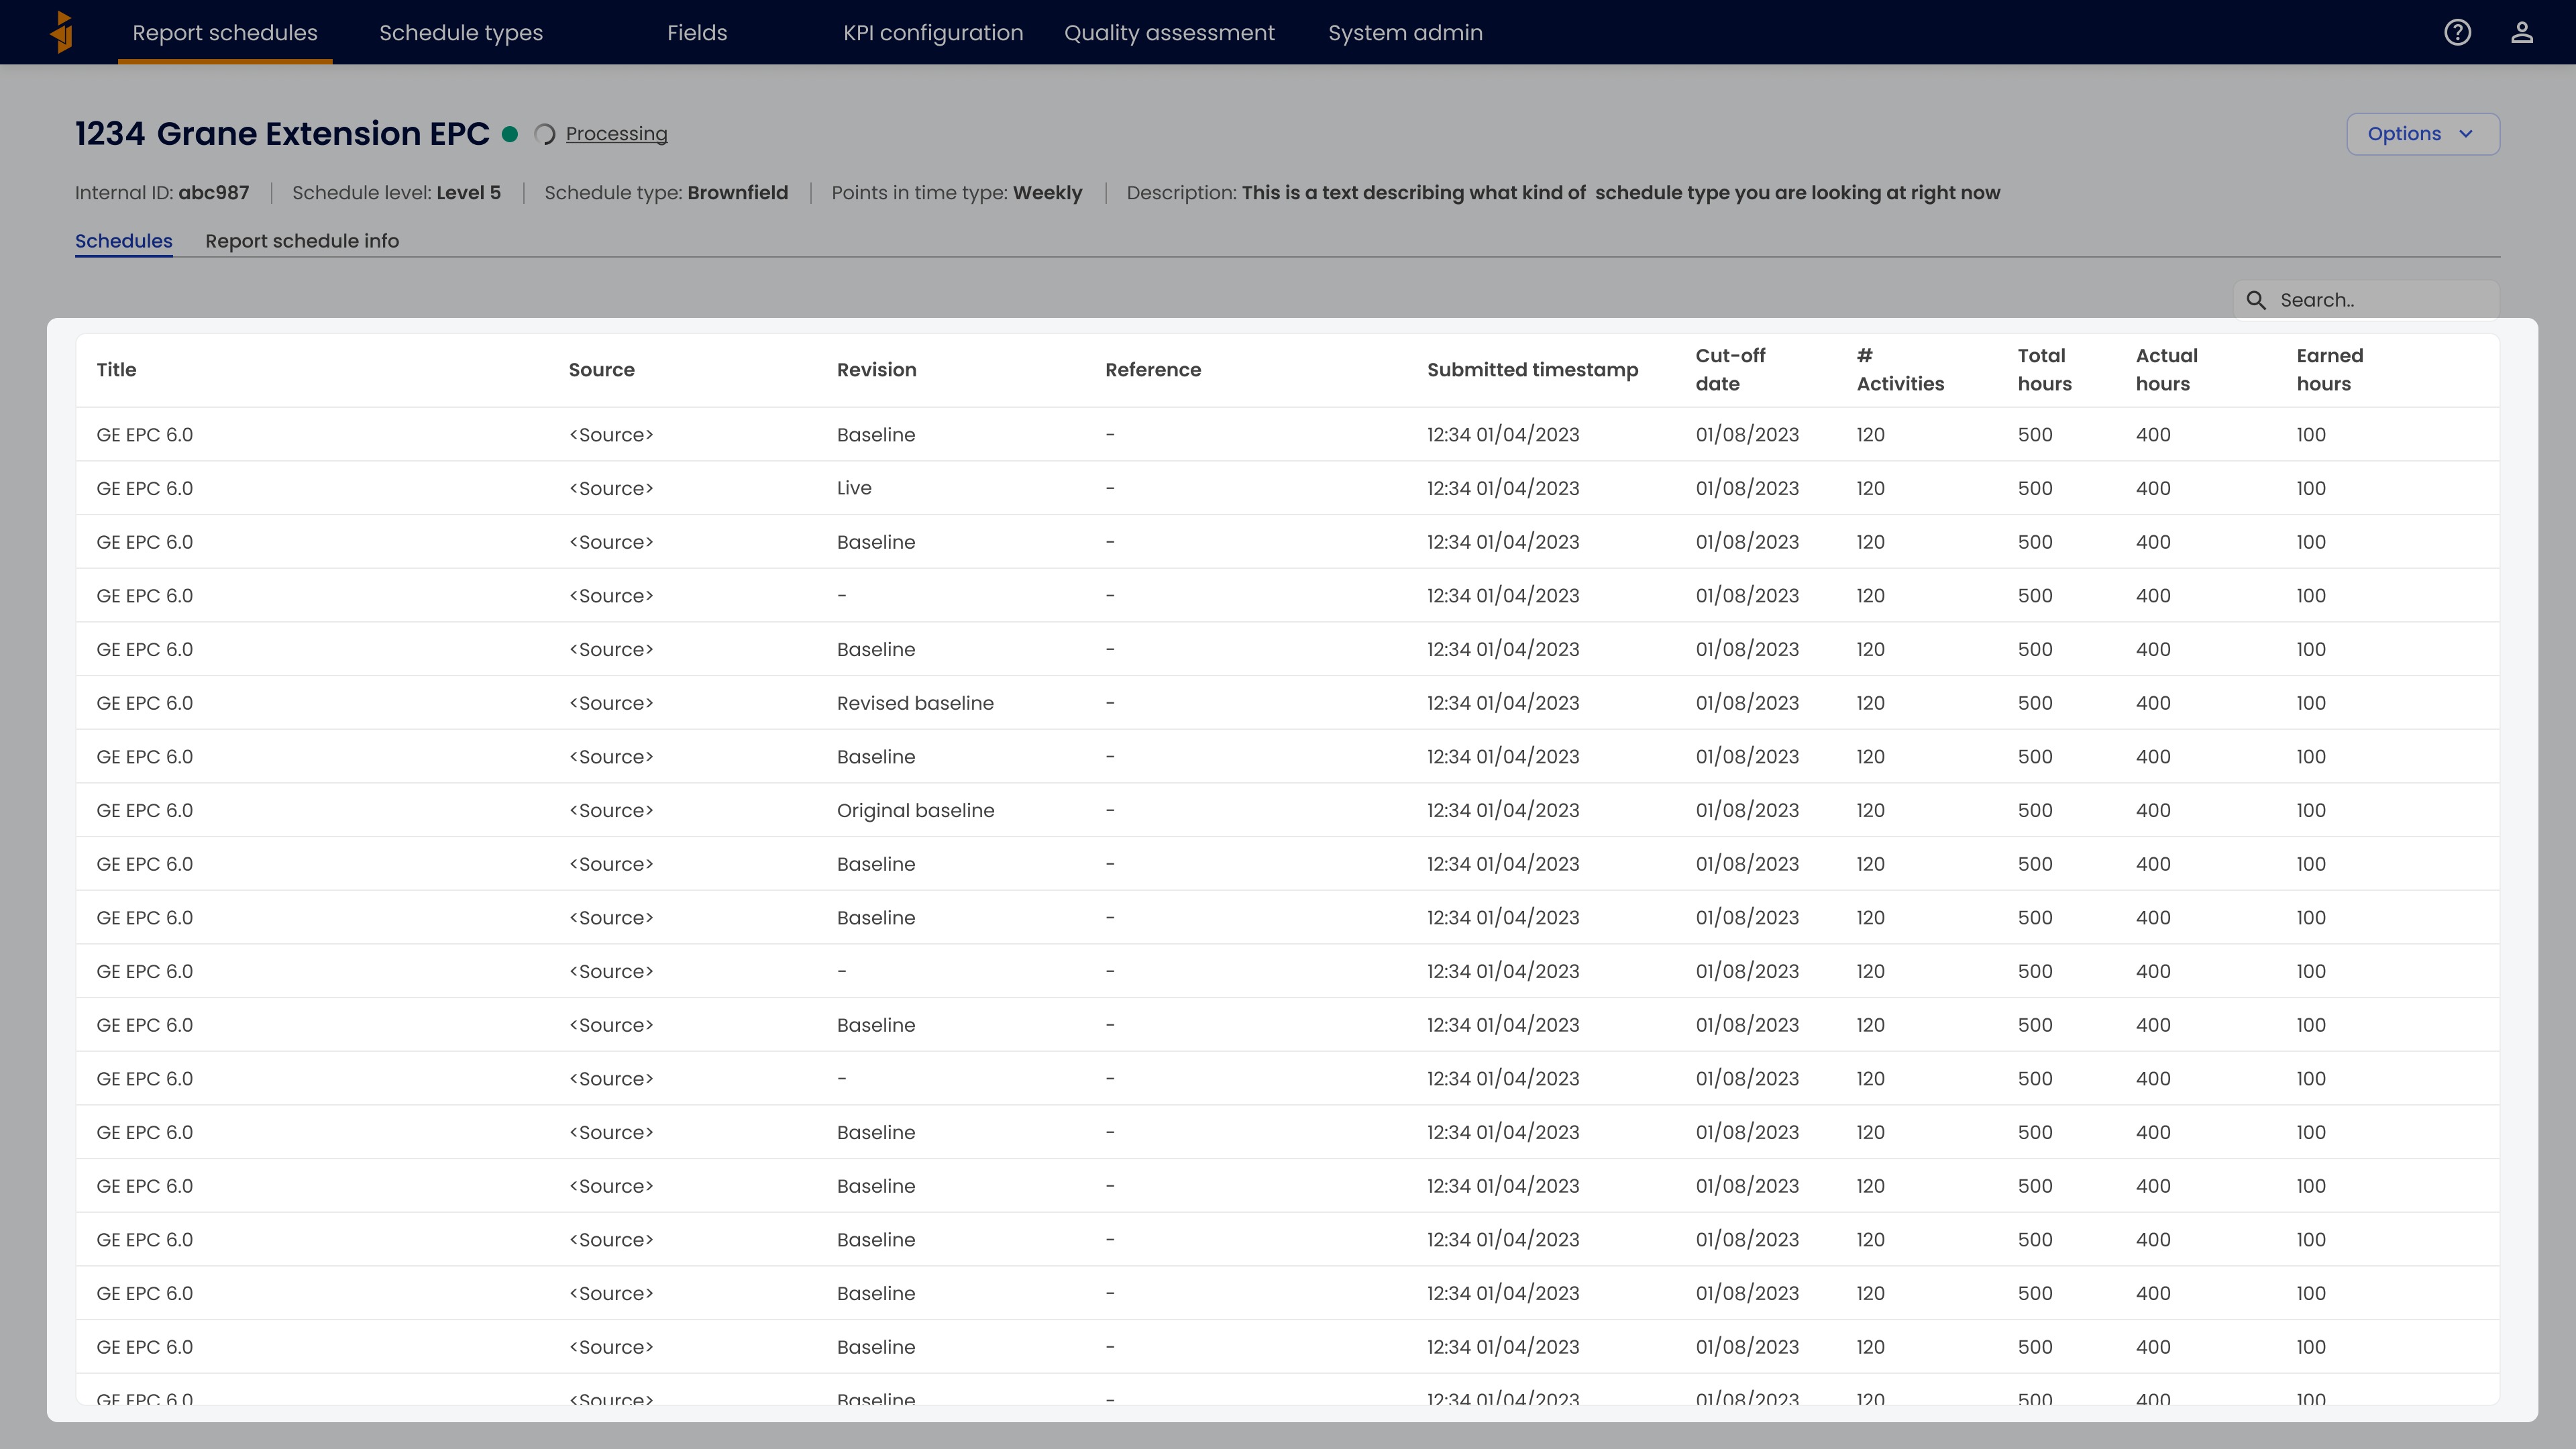The width and height of the screenshot is (2576, 1449).
Task: Click the Options chevron arrow
Action: (x=2466, y=134)
